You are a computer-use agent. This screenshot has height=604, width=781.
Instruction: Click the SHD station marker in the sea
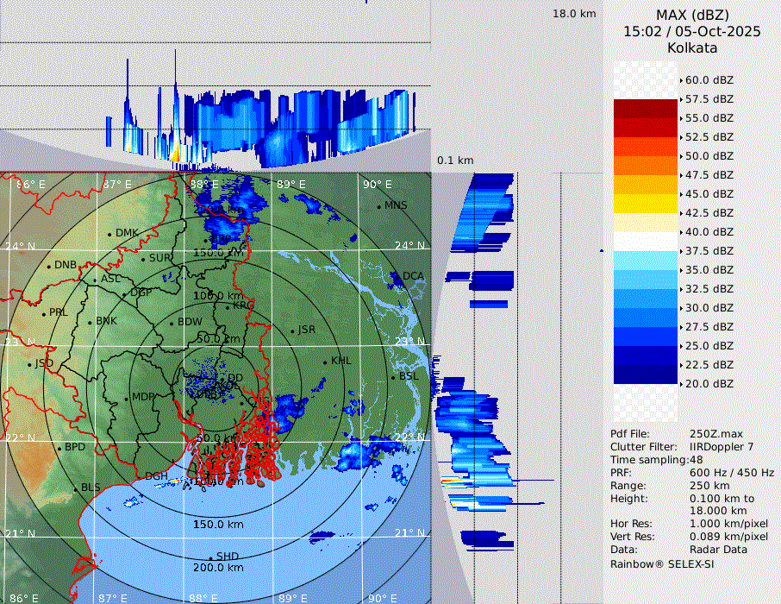click(211, 557)
